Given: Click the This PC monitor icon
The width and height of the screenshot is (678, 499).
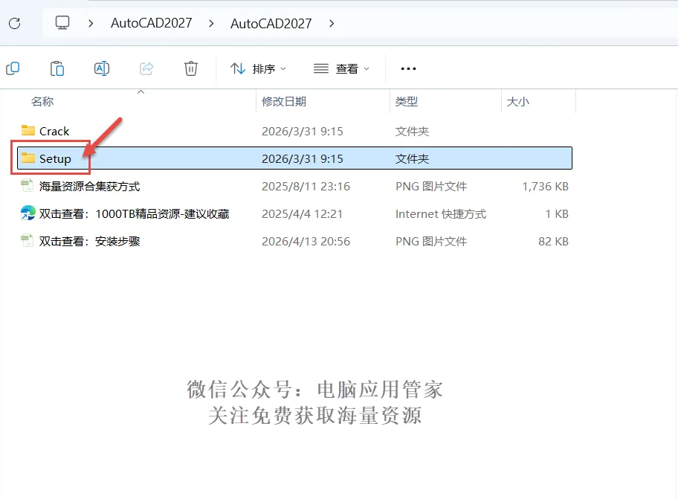Looking at the screenshot, I should tap(62, 22).
